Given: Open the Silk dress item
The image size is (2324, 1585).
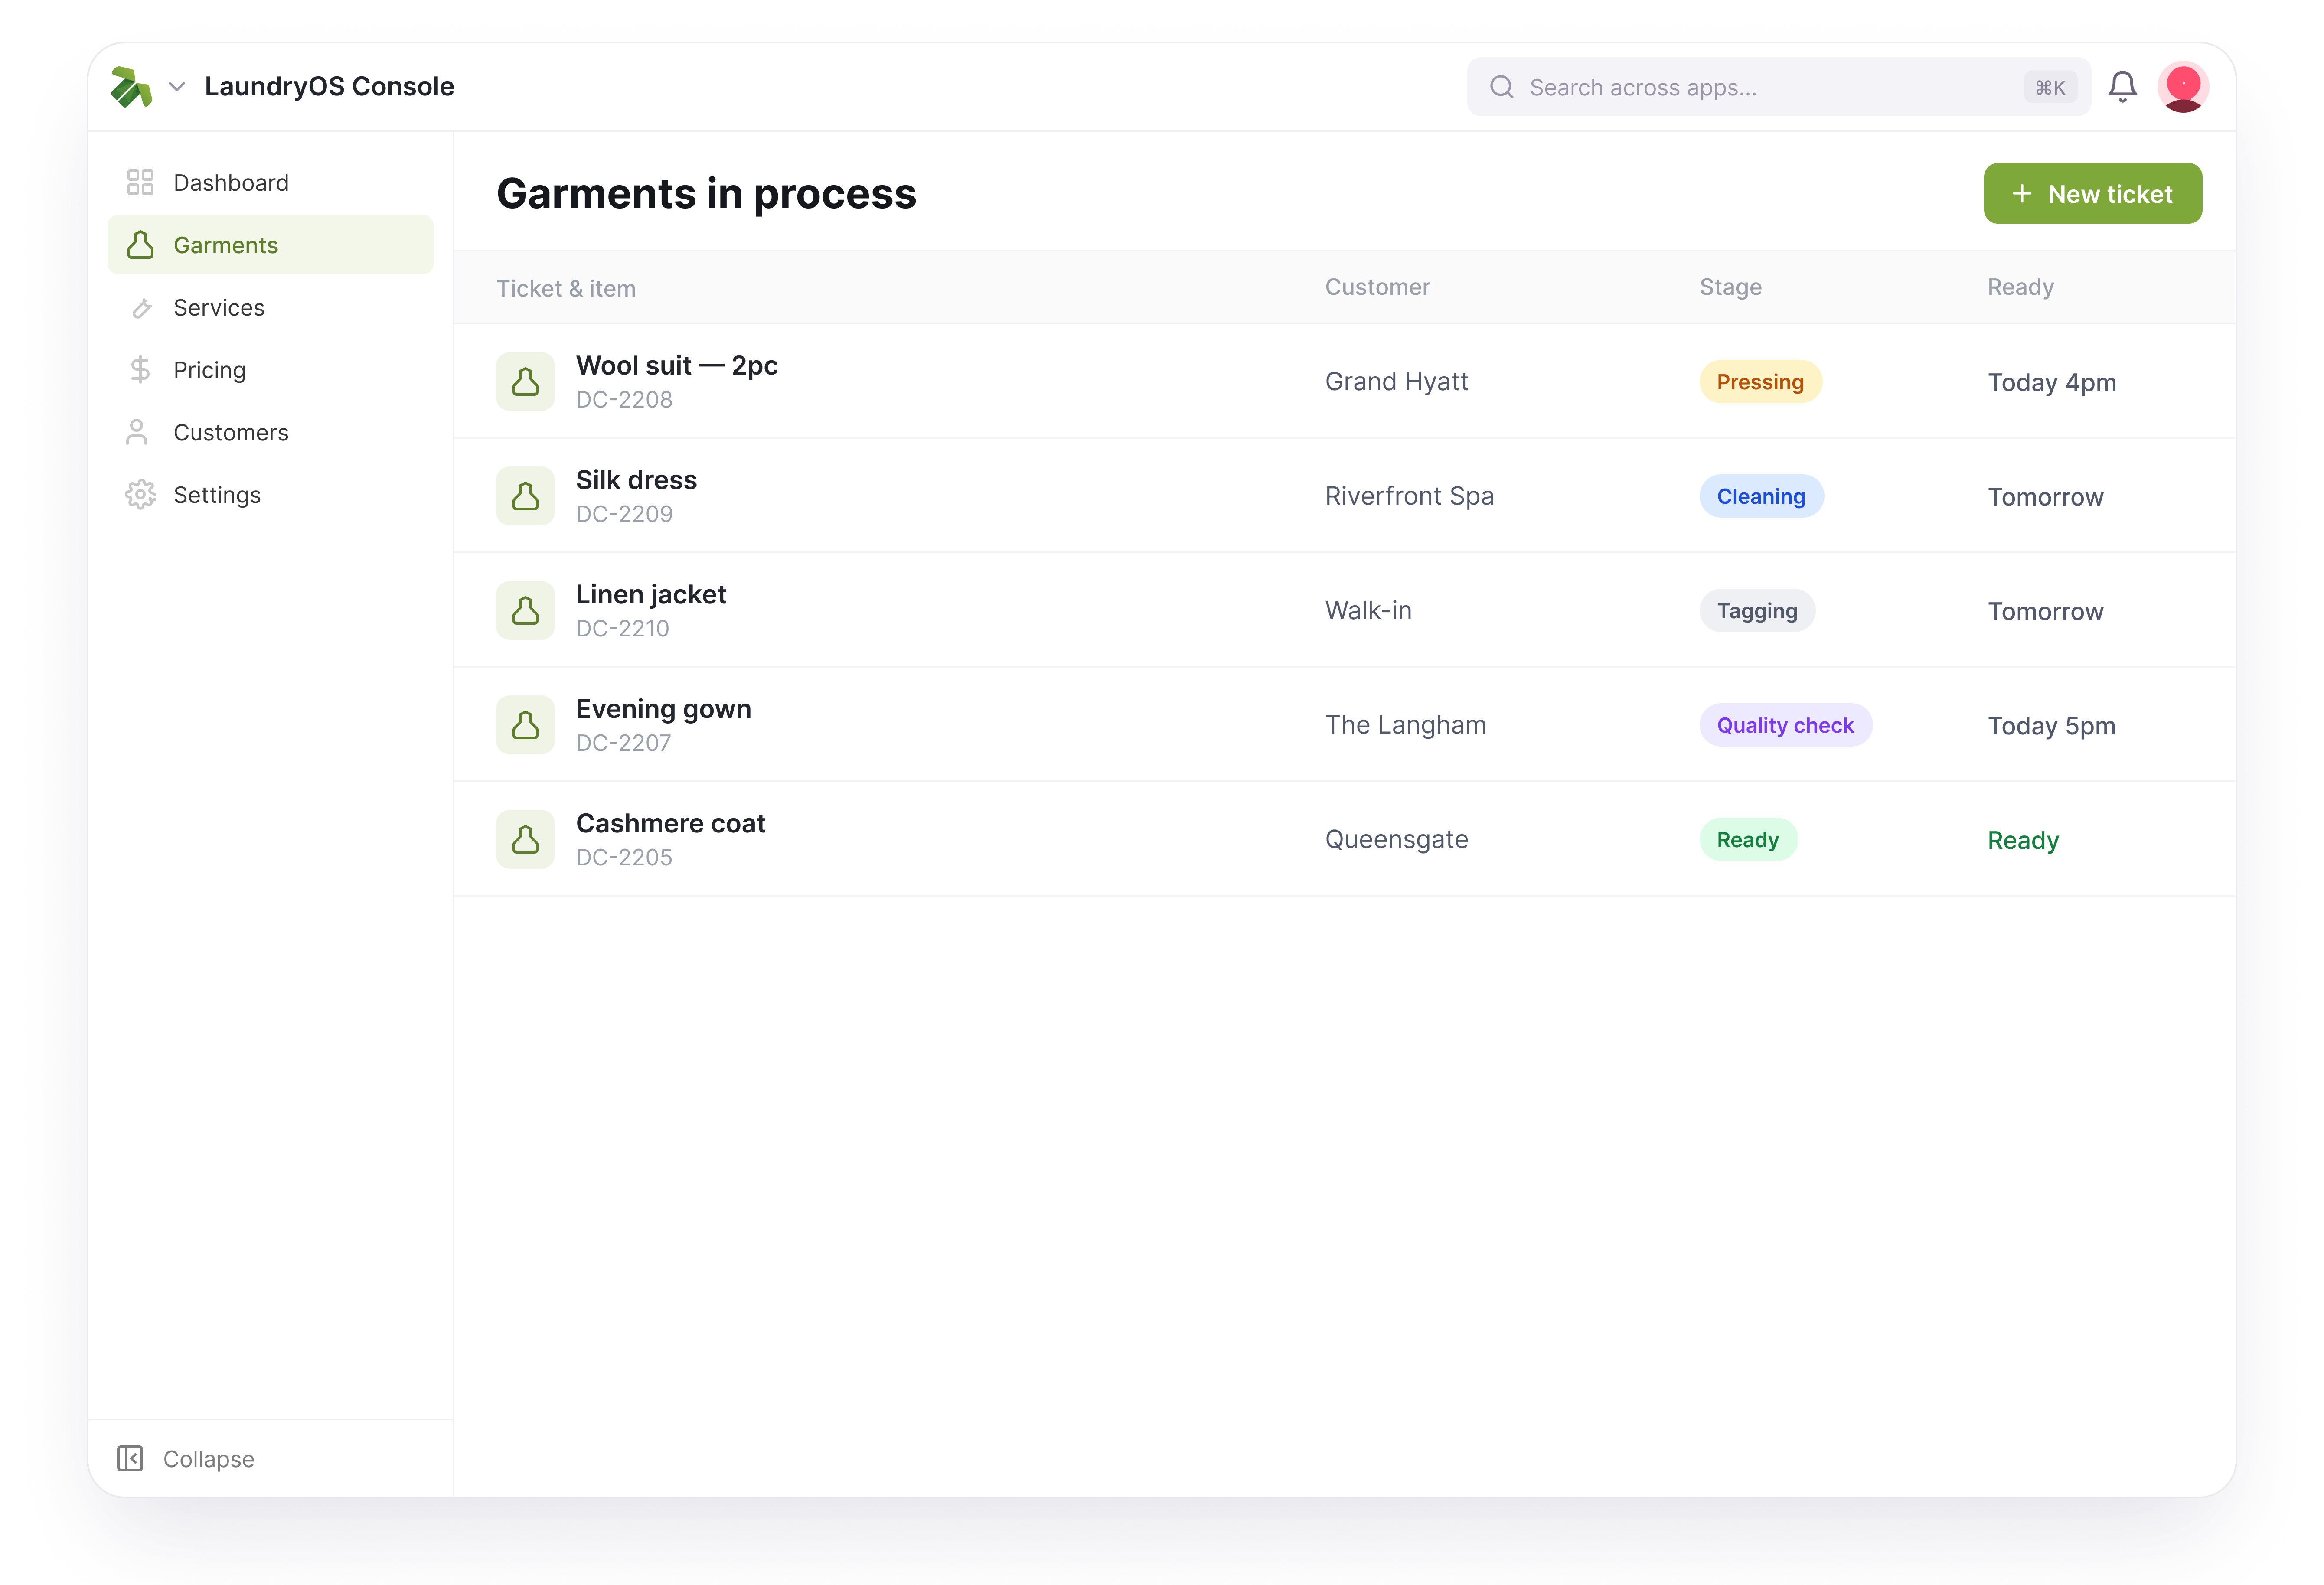Looking at the screenshot, I should 636,480.
